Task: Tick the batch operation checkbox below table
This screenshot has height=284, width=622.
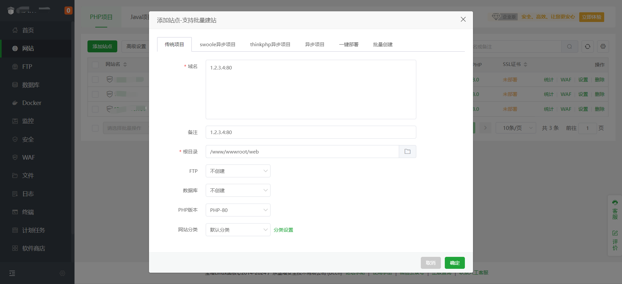Action: (95, 128)
